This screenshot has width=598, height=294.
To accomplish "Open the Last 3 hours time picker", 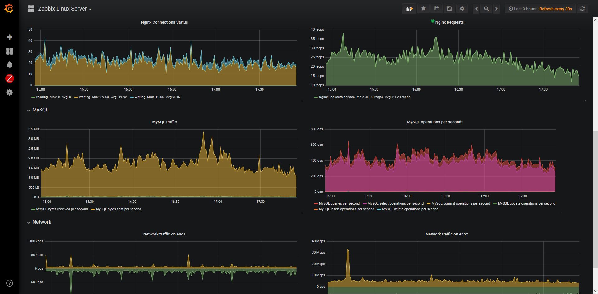I will click(x=522, y=9).
